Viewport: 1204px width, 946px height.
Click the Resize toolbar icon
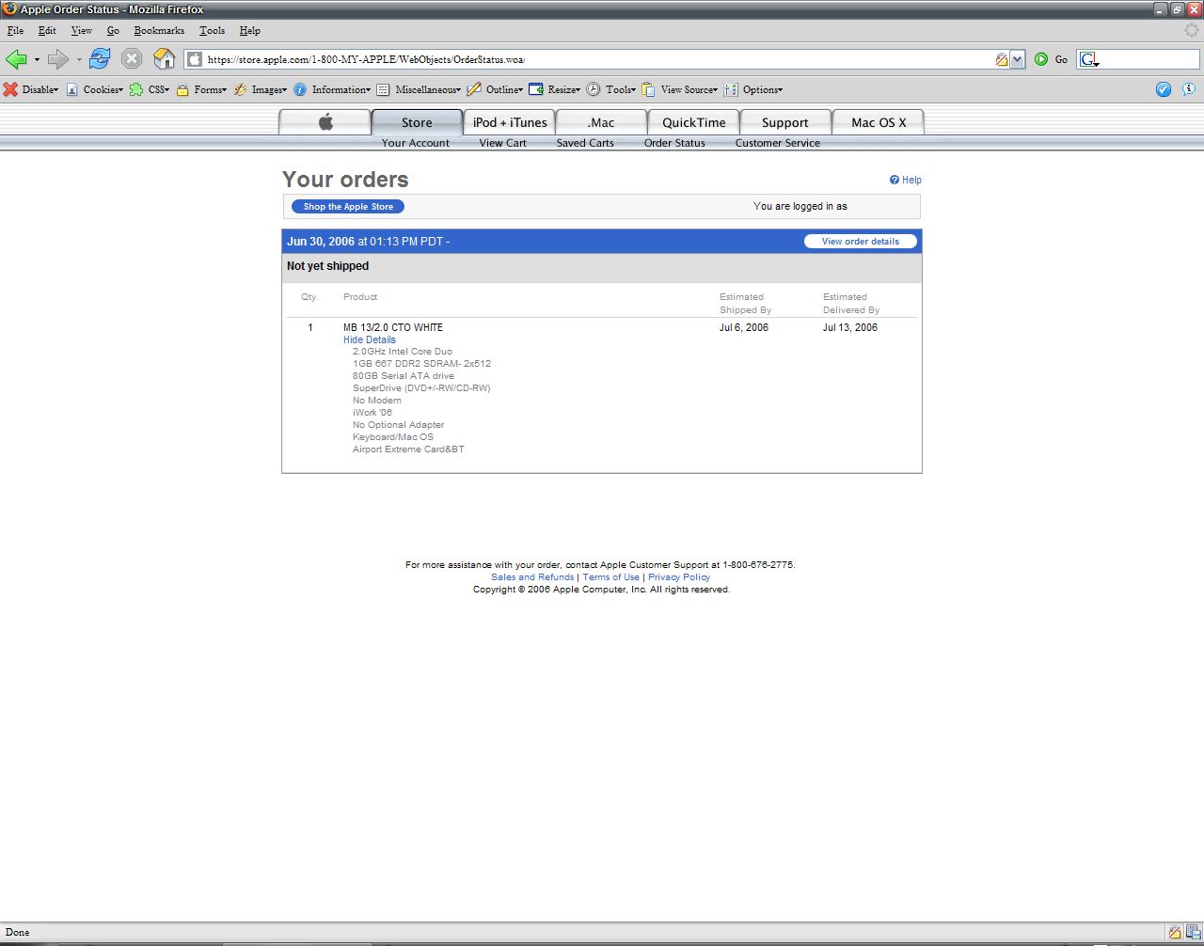click(x=536, y=89)
